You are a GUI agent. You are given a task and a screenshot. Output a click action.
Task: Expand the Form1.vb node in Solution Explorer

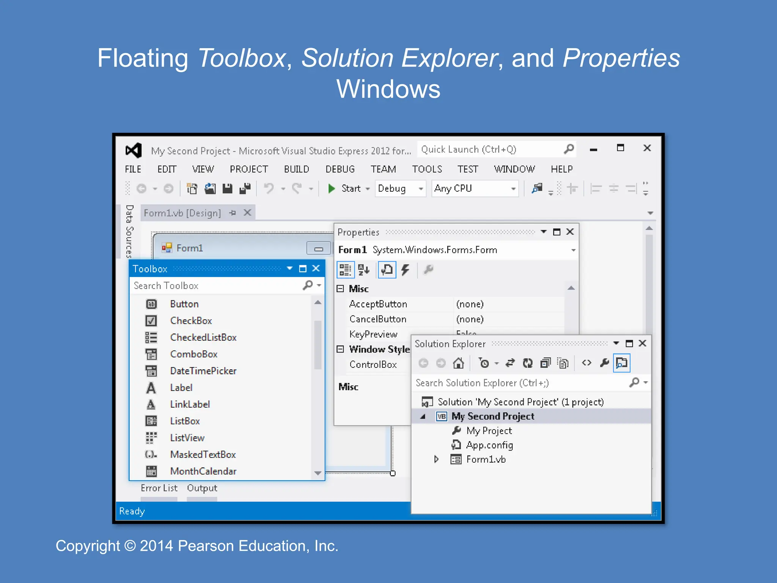click(436, 459)
